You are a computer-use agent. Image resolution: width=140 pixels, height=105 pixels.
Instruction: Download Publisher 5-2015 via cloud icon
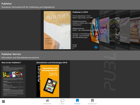(96, 47)
